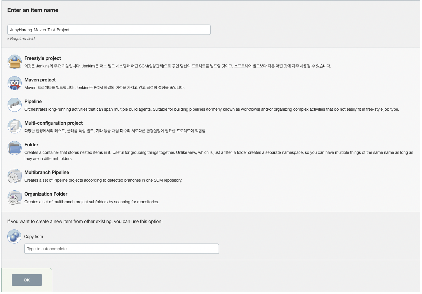Click the 'Required field' note
Screen dimensions: 422x294
click(21, 39)
